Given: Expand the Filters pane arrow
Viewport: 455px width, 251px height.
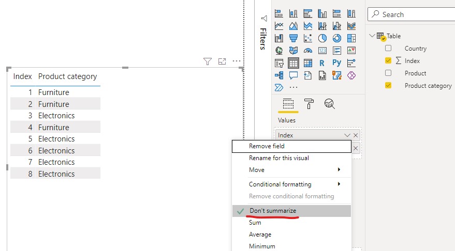Looking at the screenshot, I should tap(264, 19).
